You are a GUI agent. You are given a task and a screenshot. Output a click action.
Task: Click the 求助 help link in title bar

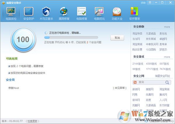143,3
